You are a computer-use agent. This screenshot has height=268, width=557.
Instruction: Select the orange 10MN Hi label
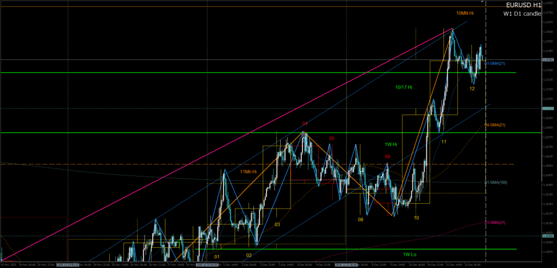(464, 13)
